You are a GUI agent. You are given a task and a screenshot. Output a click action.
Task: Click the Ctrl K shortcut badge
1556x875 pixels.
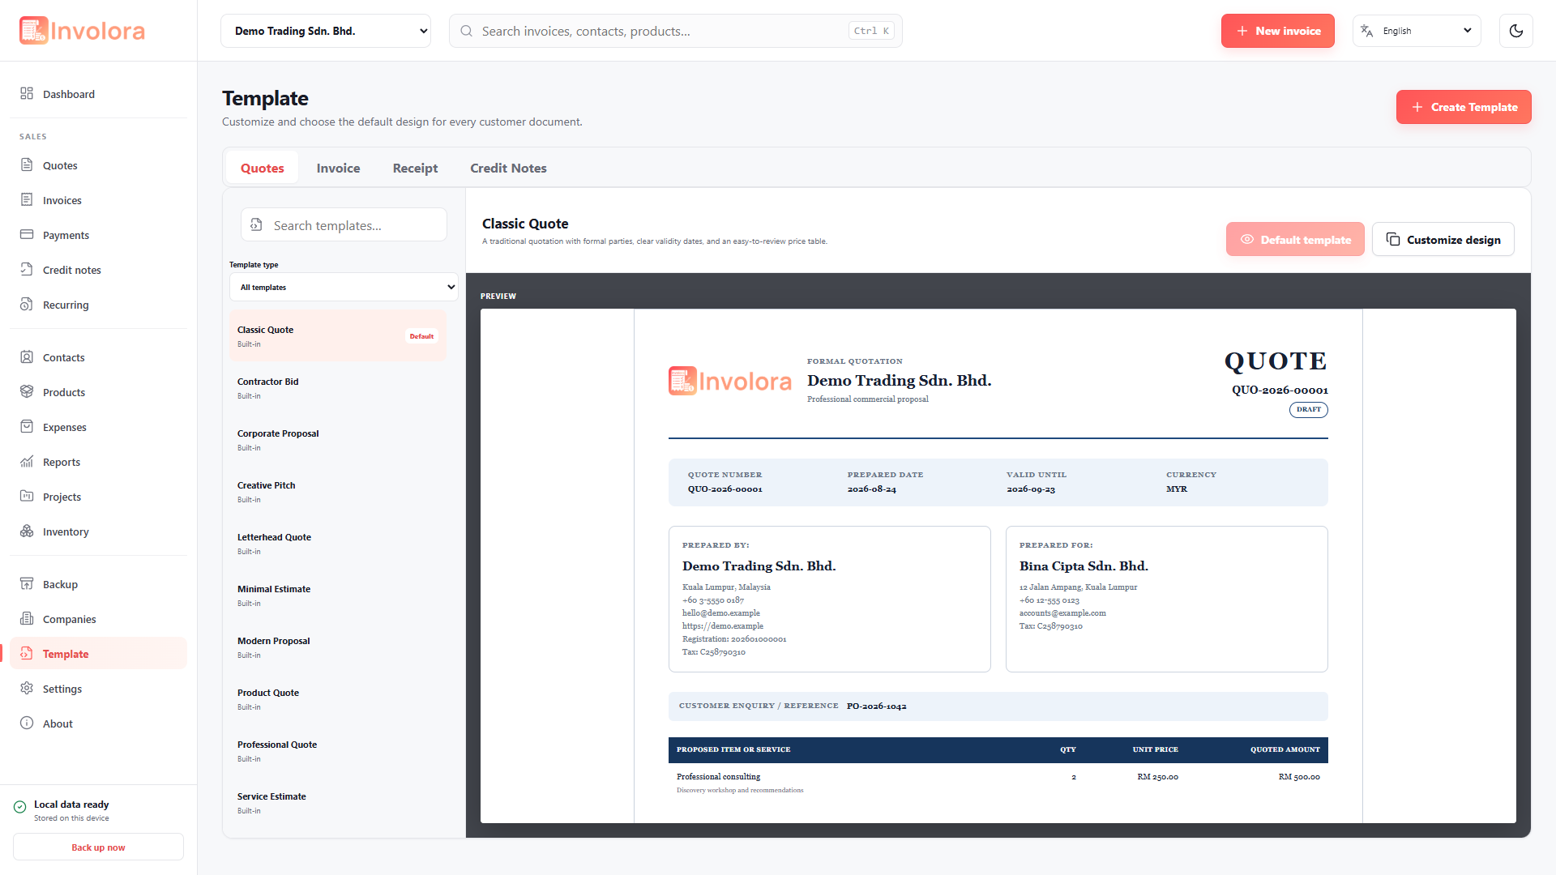pyautogui.click(x=871, y=31)
